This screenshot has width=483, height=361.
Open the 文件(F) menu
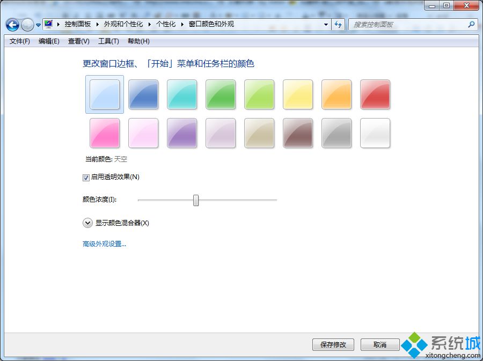click(20, 41)
